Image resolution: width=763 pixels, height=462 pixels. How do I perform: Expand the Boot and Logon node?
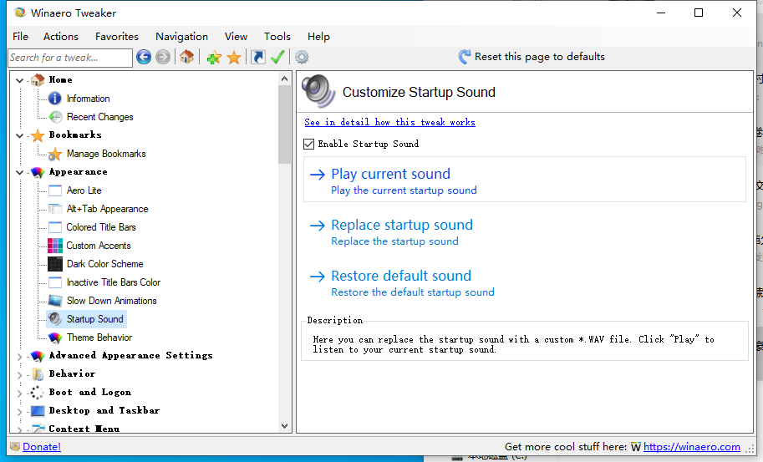click(19, 393)
